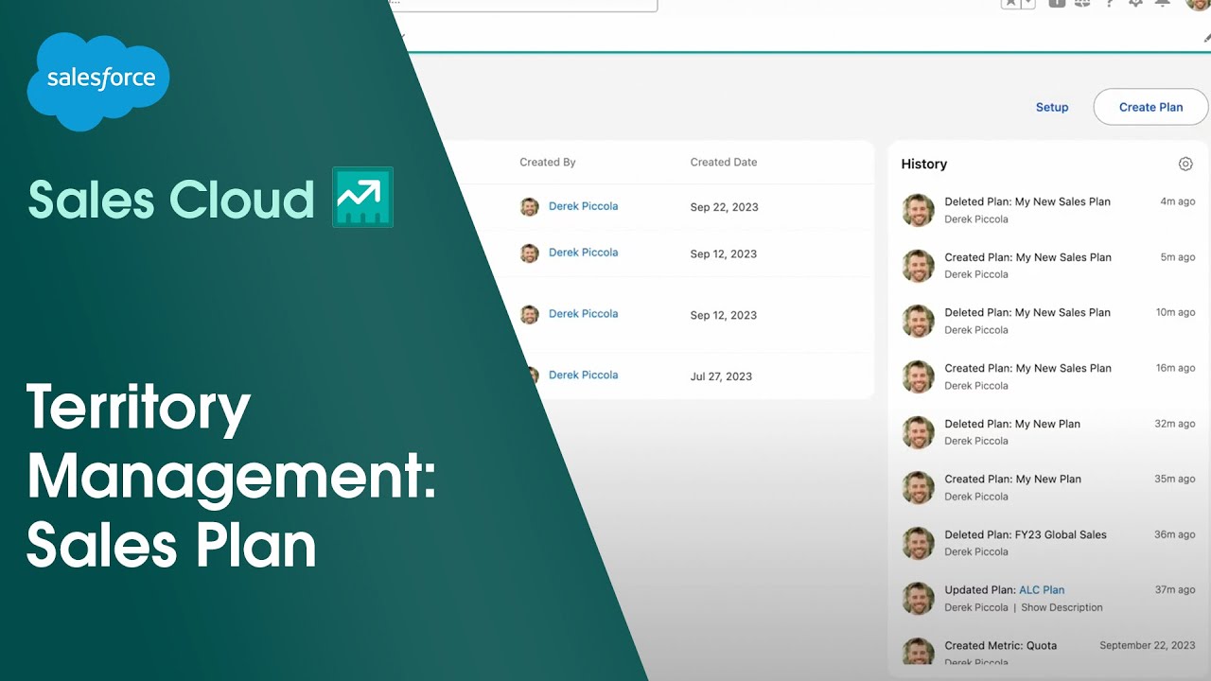The height and width of the screenshot is (681, 1211).
Task: Click the Created Date column header
Action: click(724, 163)
